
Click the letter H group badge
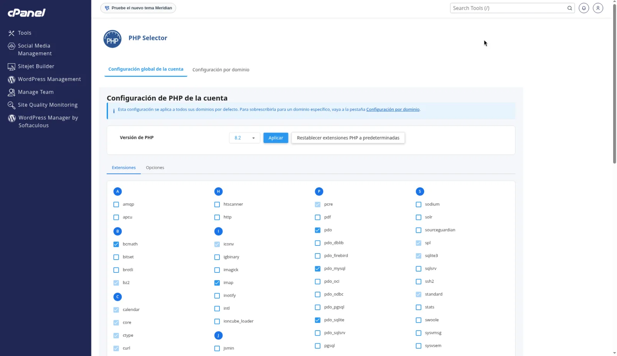pos(218,191)
